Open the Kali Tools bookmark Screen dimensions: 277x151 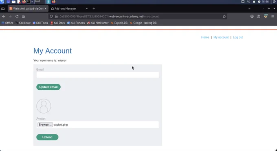click(40, 23)
